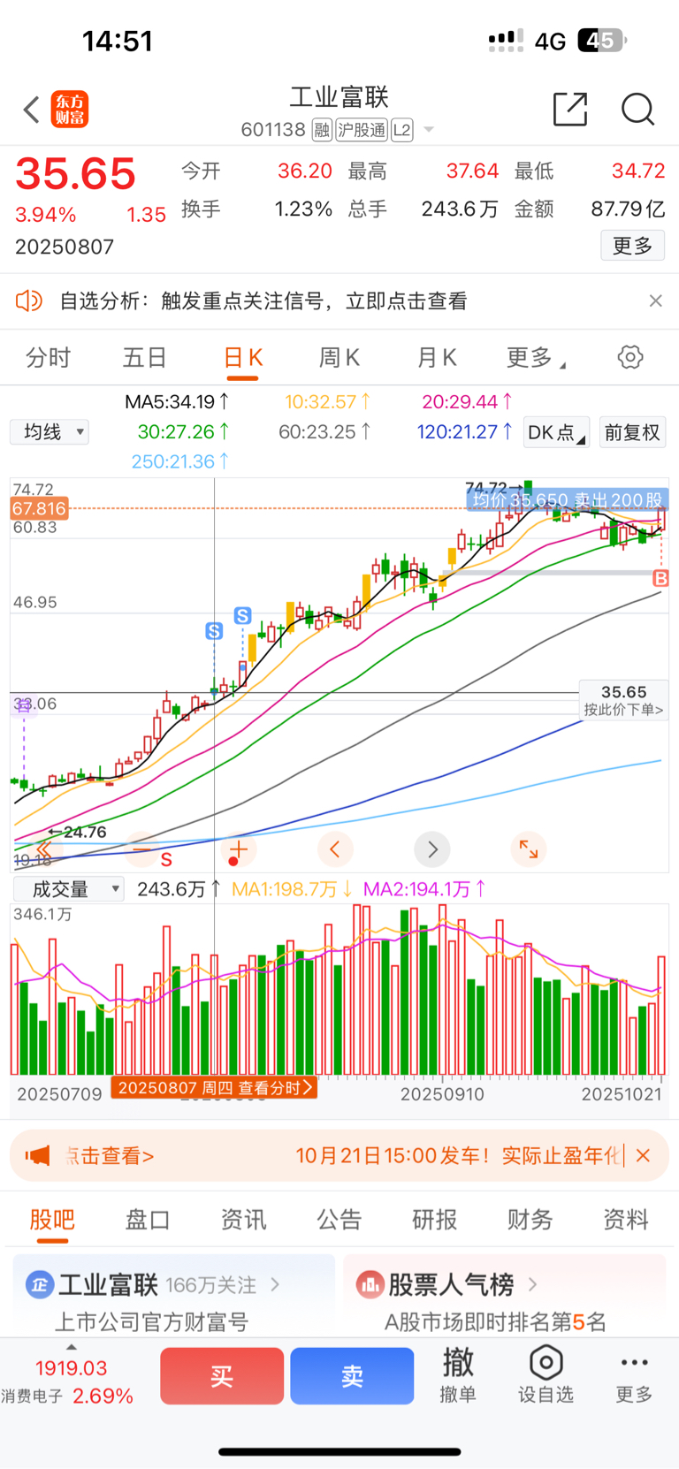Screen dimensions: 679x1469
Task: Click the second blue S marker
Action: click(x=242, y=615)
